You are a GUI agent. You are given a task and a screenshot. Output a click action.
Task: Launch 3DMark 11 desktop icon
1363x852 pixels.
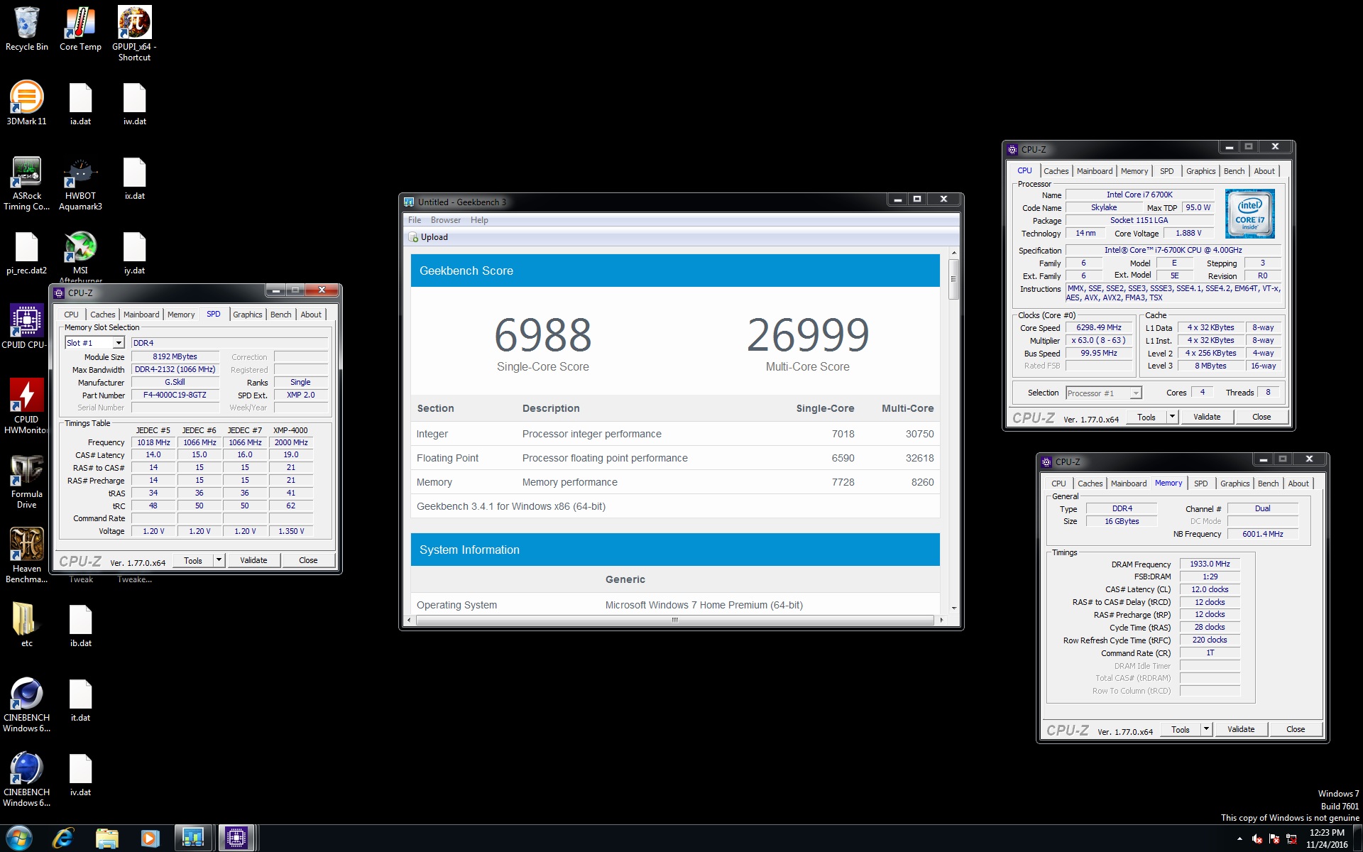pos(27,103)
